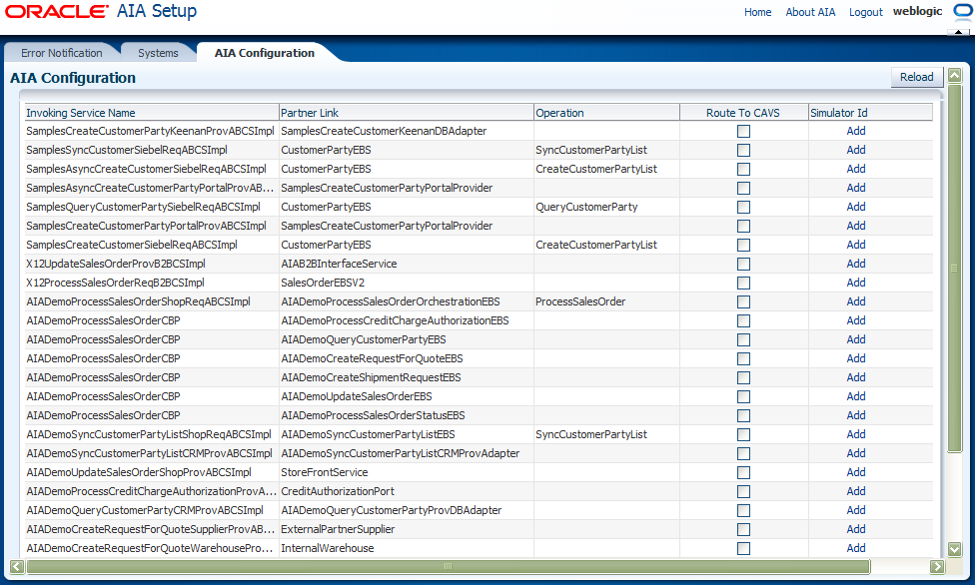Go to Home link

coord(757,12)
